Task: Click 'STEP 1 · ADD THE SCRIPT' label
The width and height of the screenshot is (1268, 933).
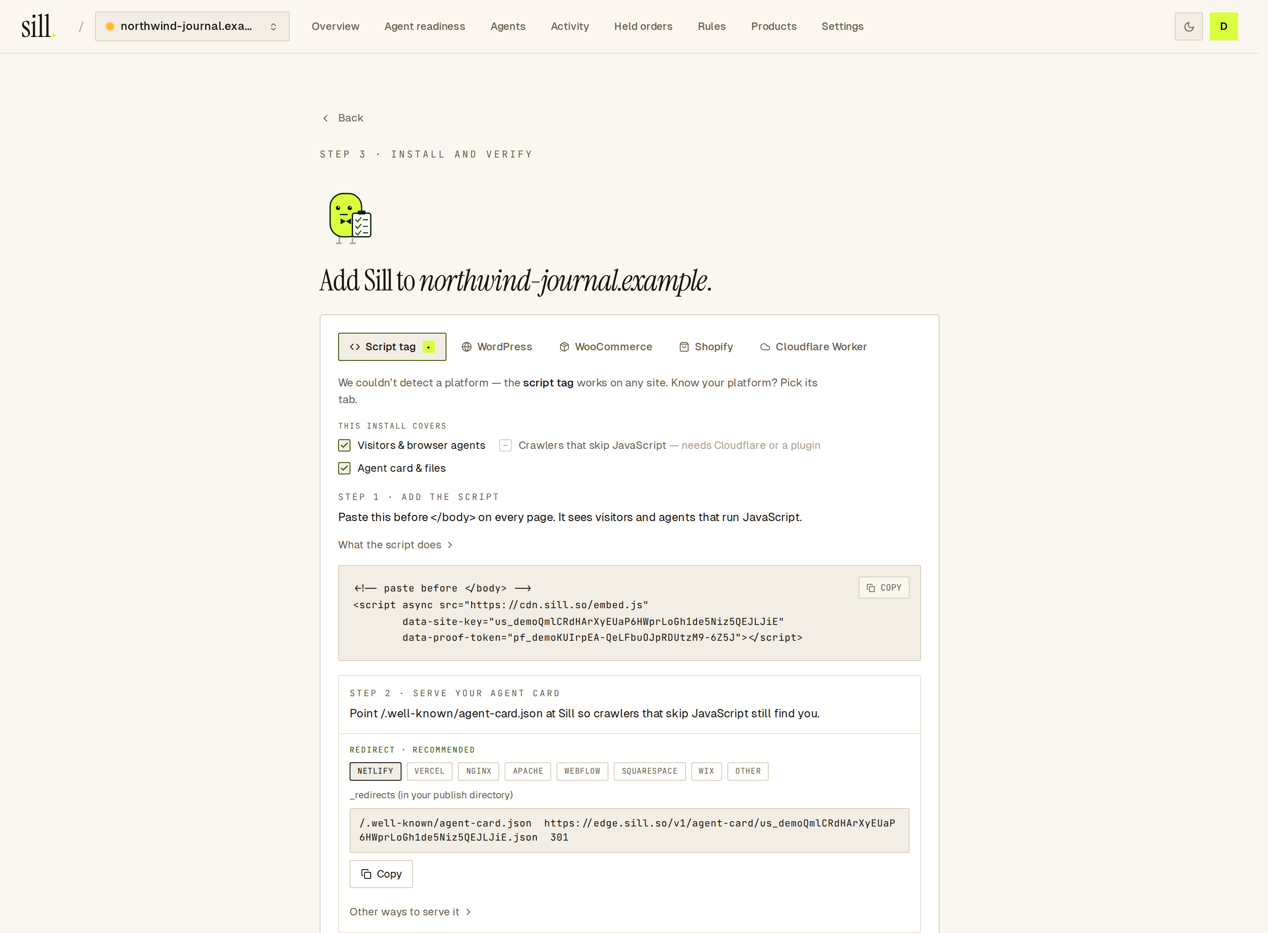Action: pyautogui.click(x=418, y=497)
